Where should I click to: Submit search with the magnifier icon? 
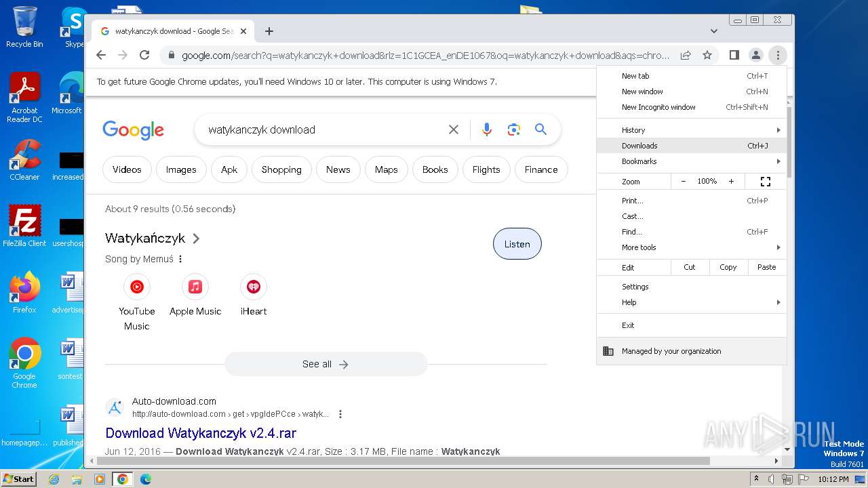(540, 129)
